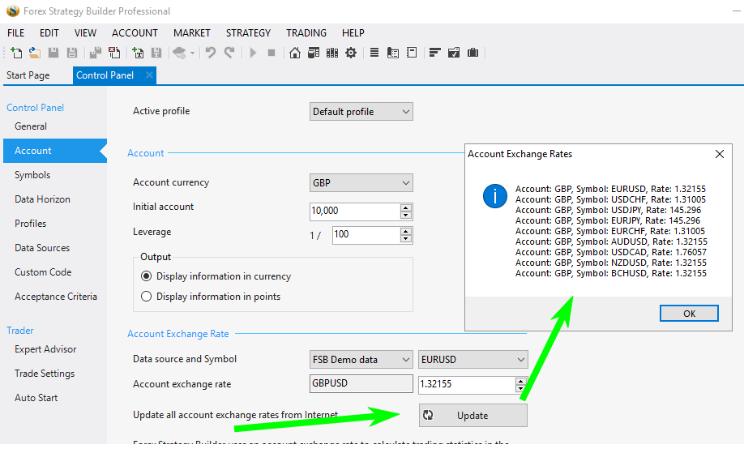Image resolution: width=744 pixels, height=453 pixels.
Task: Click the folder-with-checkmark toolbar icon
Action: (x=454, y=53)
